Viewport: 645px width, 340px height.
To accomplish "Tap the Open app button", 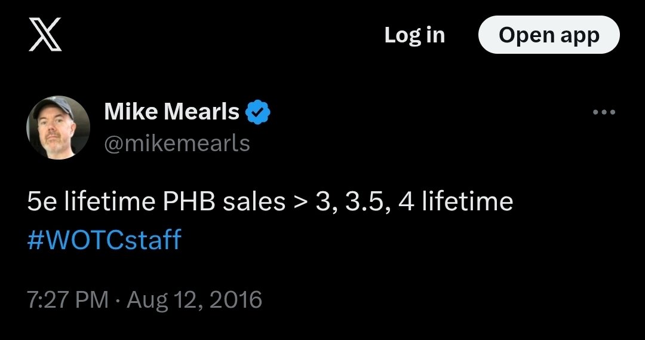I will click(x=549, y=35).
